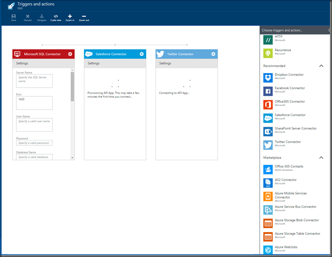The image size is (332, 257).
Task: Click the Database Name input field
Action: (x=34, y=157)
